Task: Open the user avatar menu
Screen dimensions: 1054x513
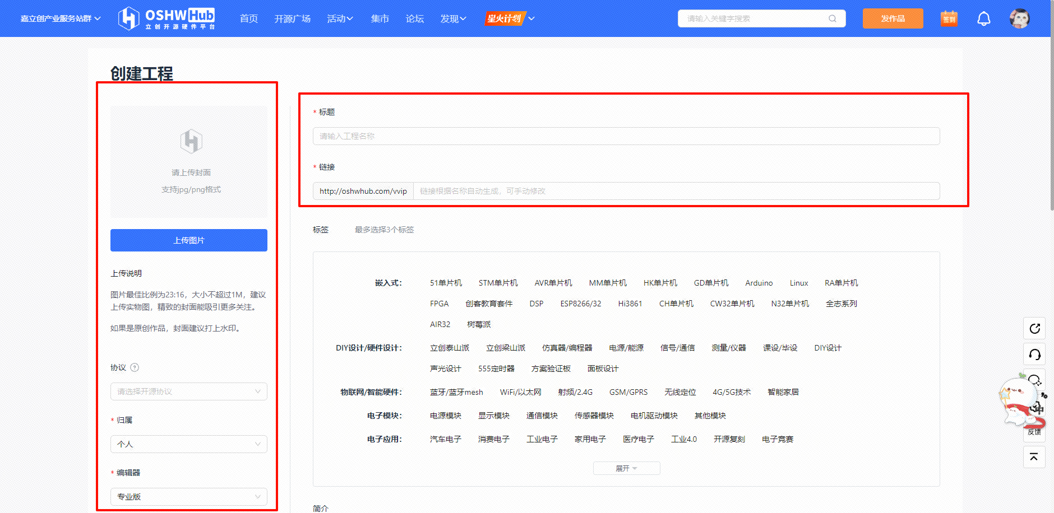Action: click(1020, 18)
